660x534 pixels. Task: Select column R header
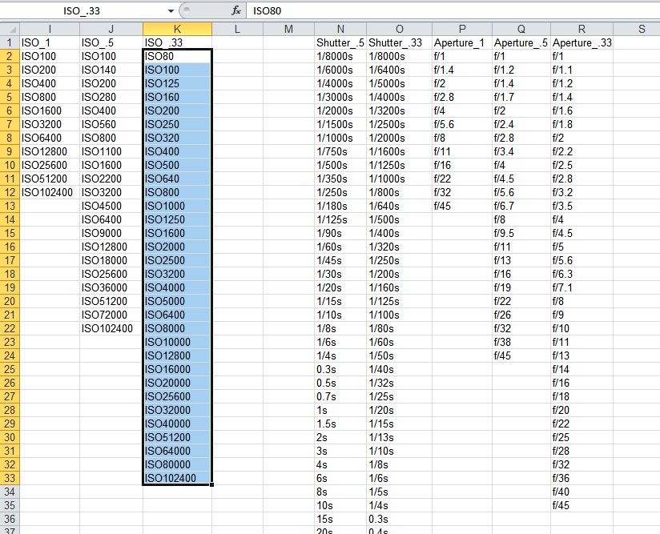(x=582, y=29)
